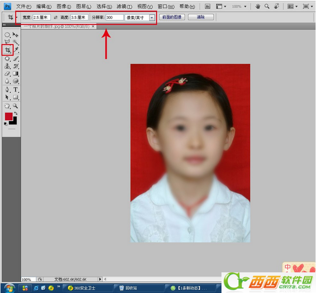Click the red foreground color swatch
316x293 pixels.
click(x=8, y=116)
